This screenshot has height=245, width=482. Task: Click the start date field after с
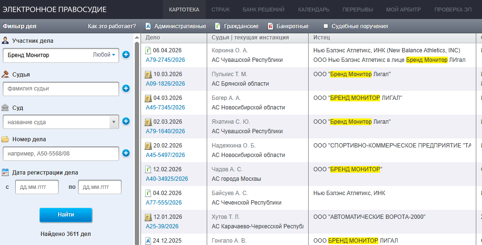(x=37, y=187)
